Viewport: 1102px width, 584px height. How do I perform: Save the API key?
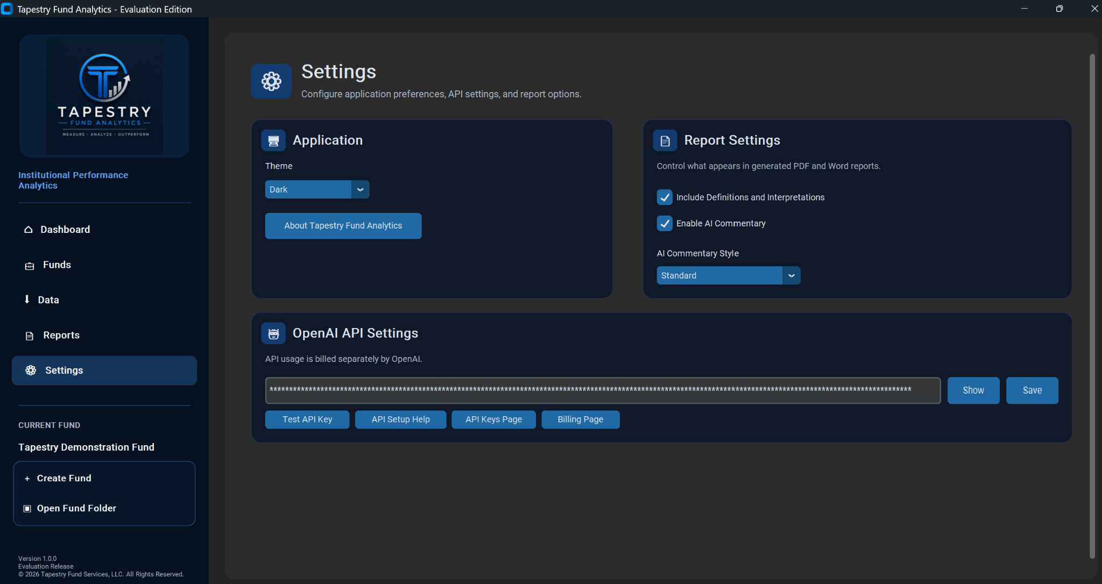1033,390
